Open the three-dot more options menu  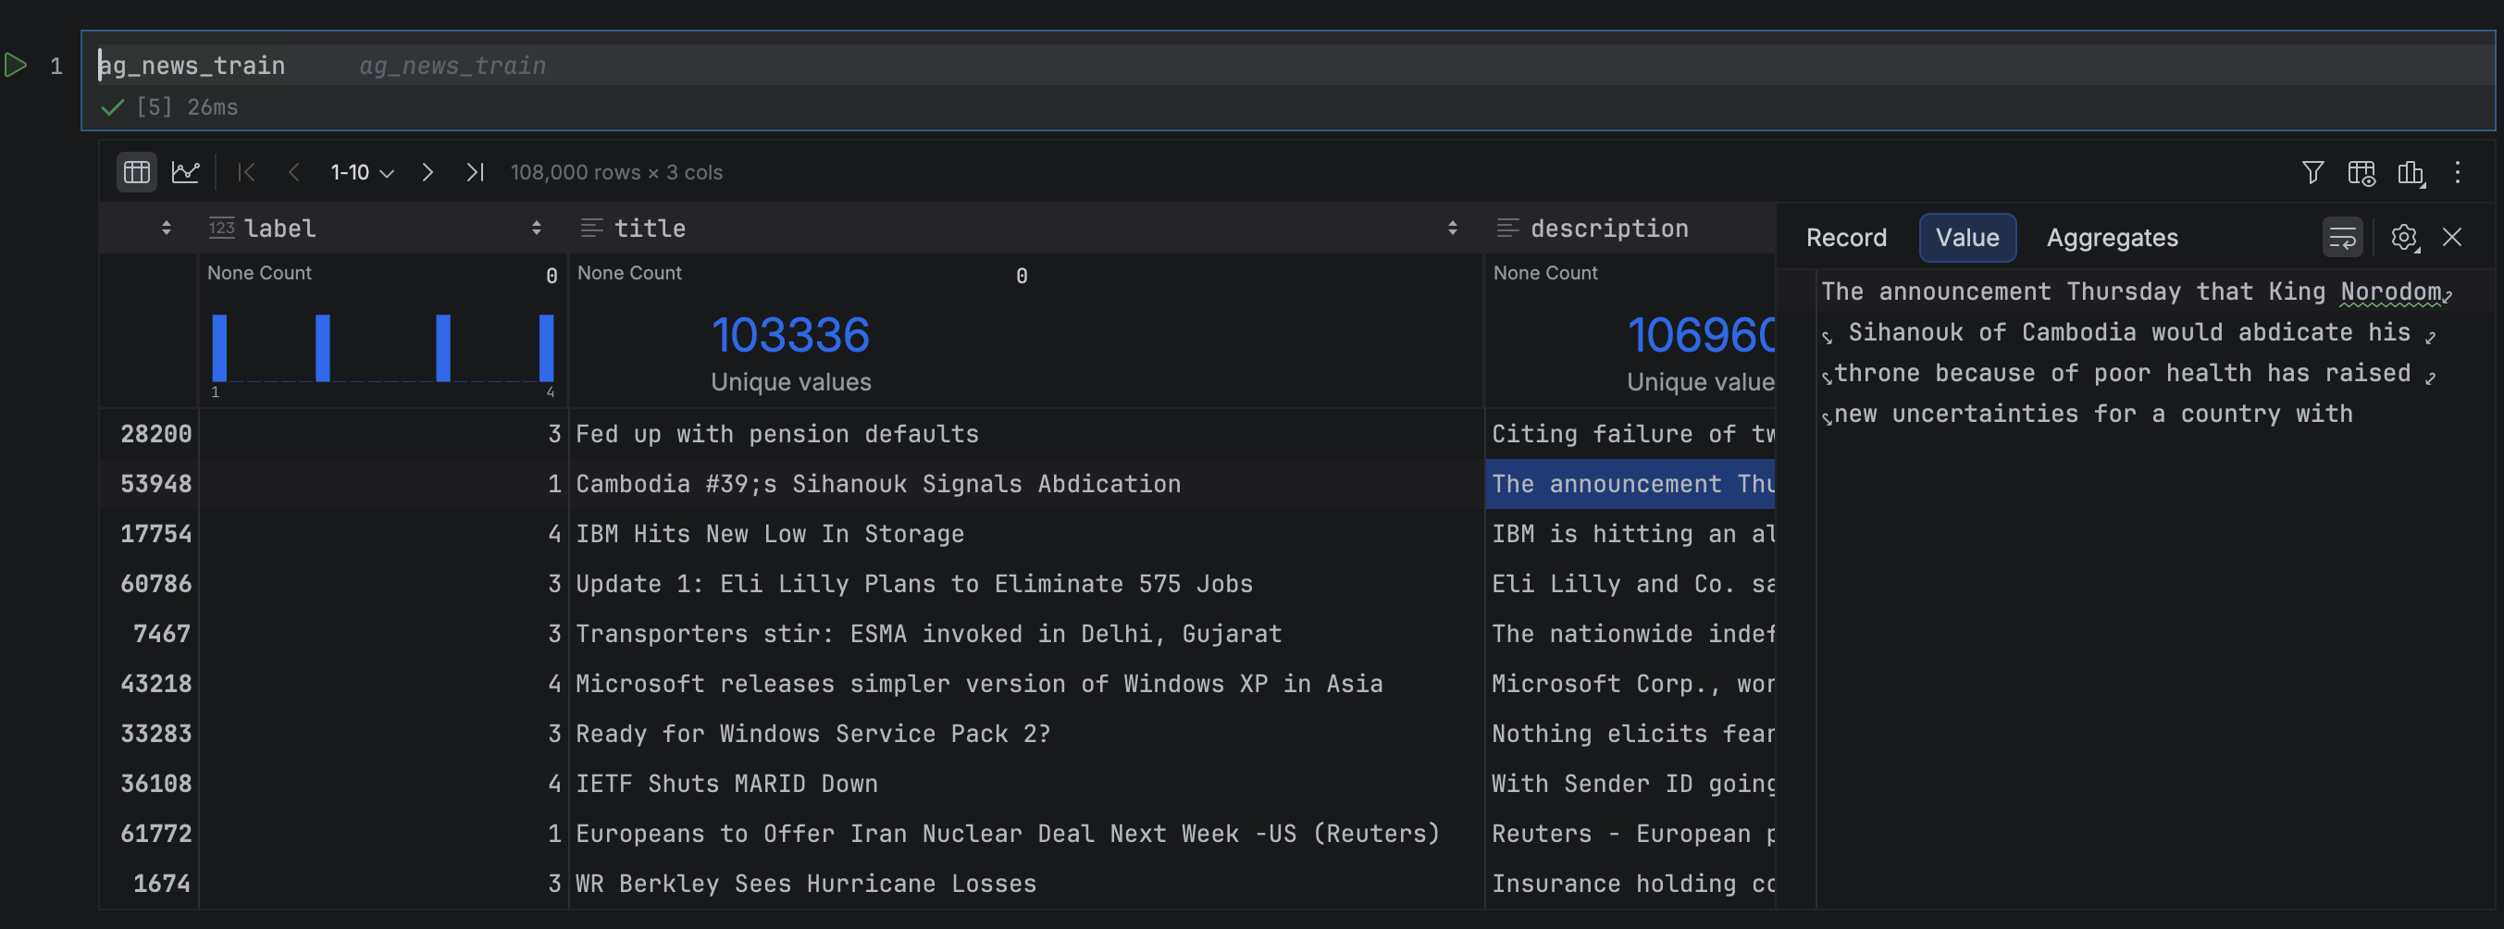point(2458,172)
